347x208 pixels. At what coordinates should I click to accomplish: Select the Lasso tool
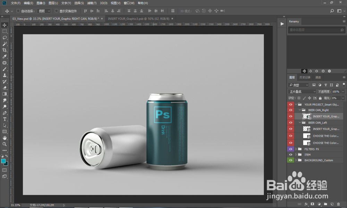point(5,38)
